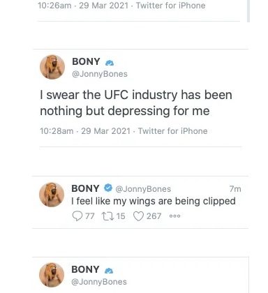Click @JonnyBones handle in wings tweet
This screenshot has width=268, height=293.
[143, 189]
